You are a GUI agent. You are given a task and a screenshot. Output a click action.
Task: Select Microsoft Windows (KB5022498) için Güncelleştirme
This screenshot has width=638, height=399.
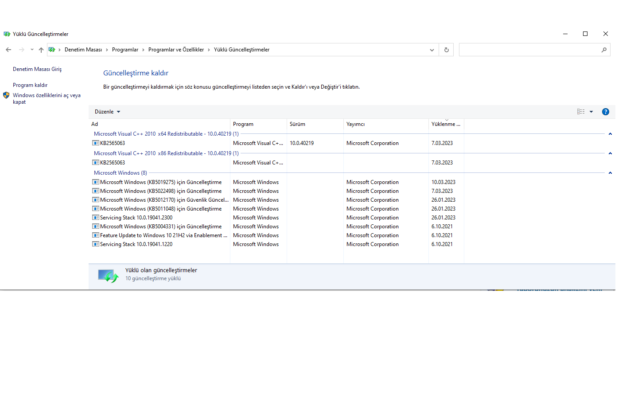pyautogui.click(x=161, y=191)
